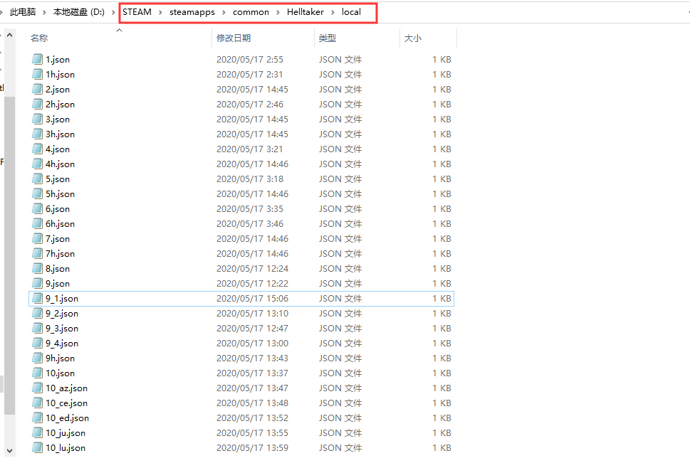Click date 2020/05/17 13:59 of 10_lu.json

252,448
